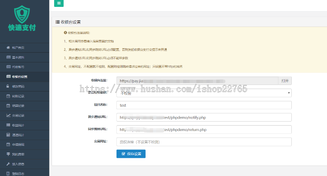The height and width of the screenshot is (176, 327).
Task: Click the list icon beside 收银台设置 panel title
Action: (57, 22)
